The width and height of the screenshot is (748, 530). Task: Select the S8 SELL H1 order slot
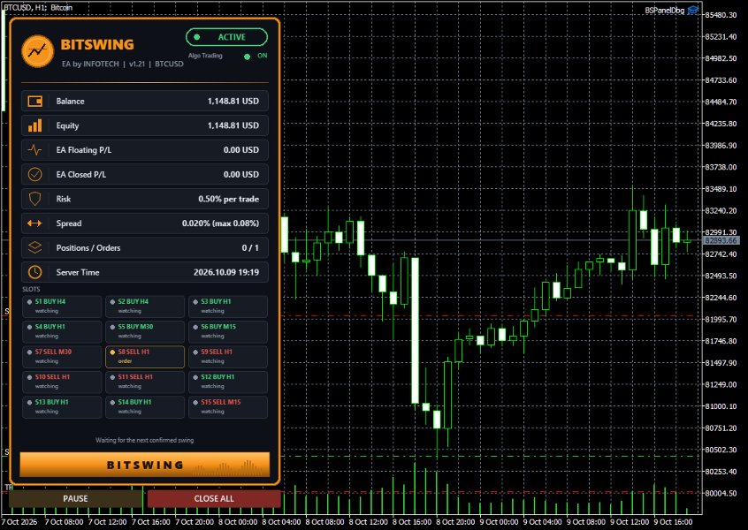tap(145, 357)
